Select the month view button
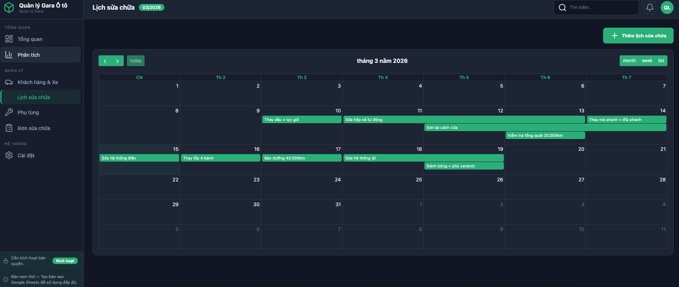Viewport: 679px width, 287px height. [629, 61]
